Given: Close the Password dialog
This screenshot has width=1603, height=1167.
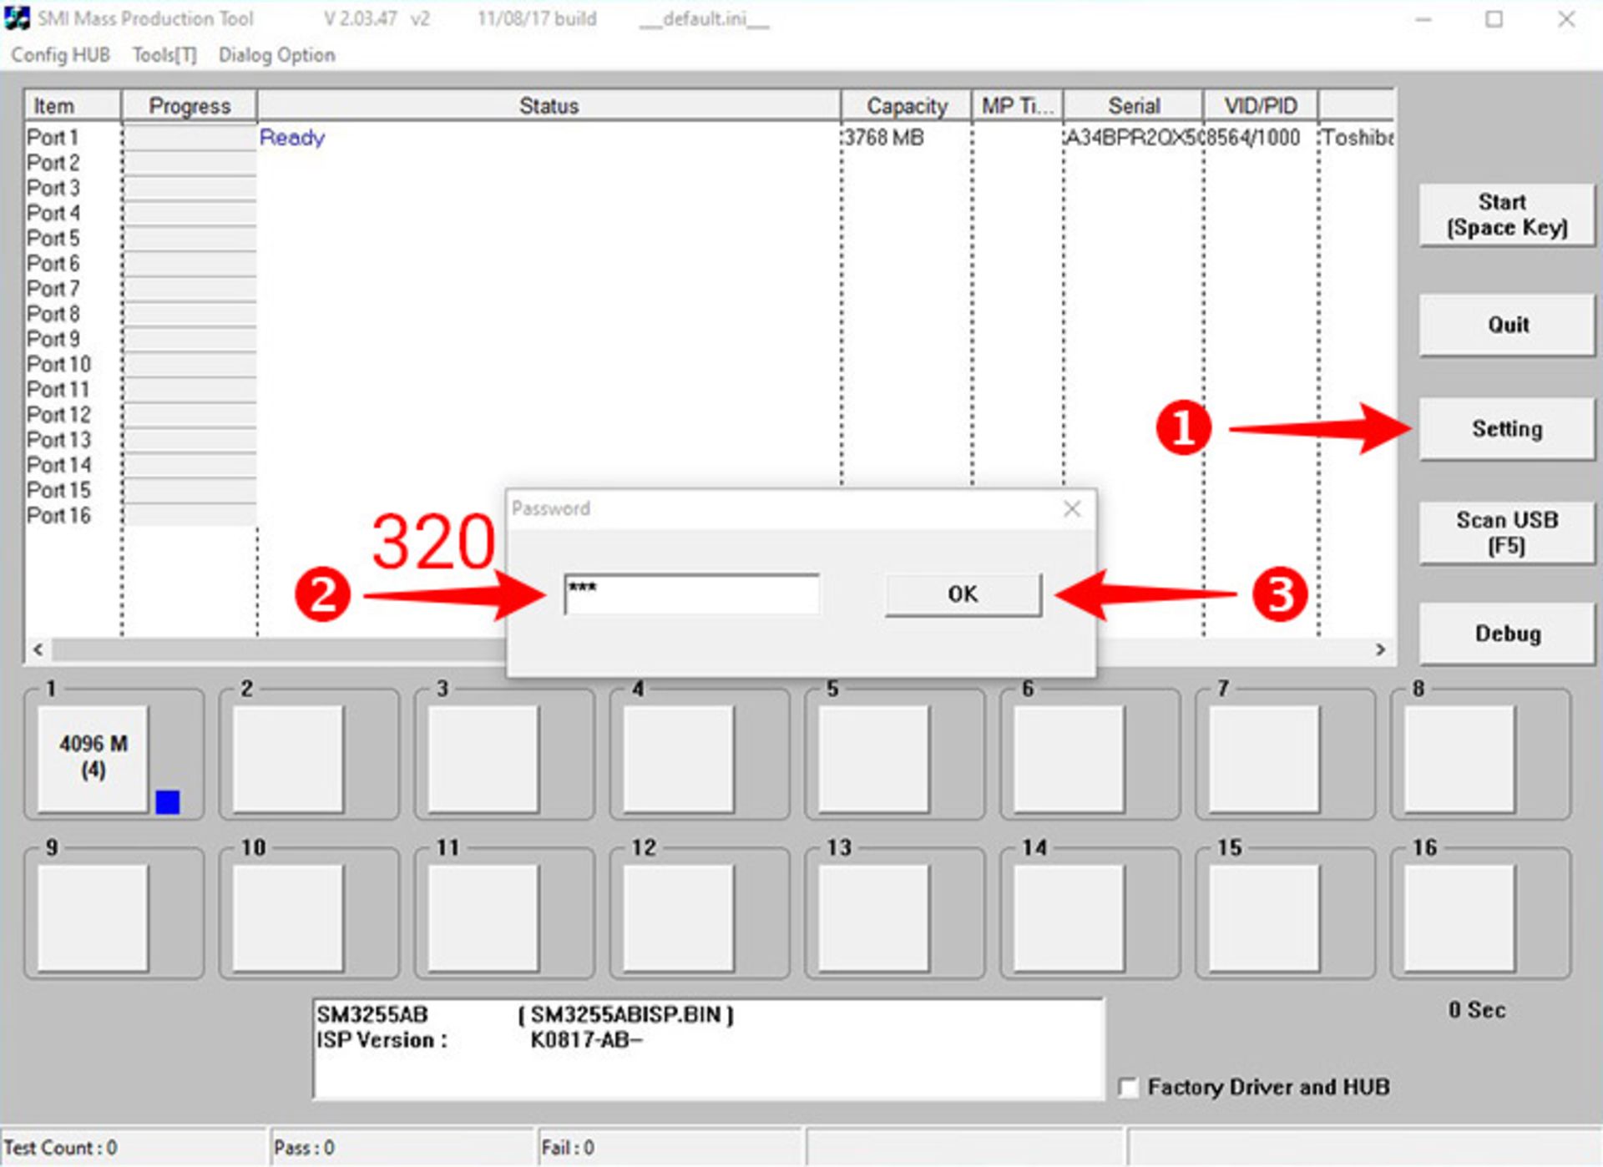Looking at the screenshot, I should pos(1072,508).
